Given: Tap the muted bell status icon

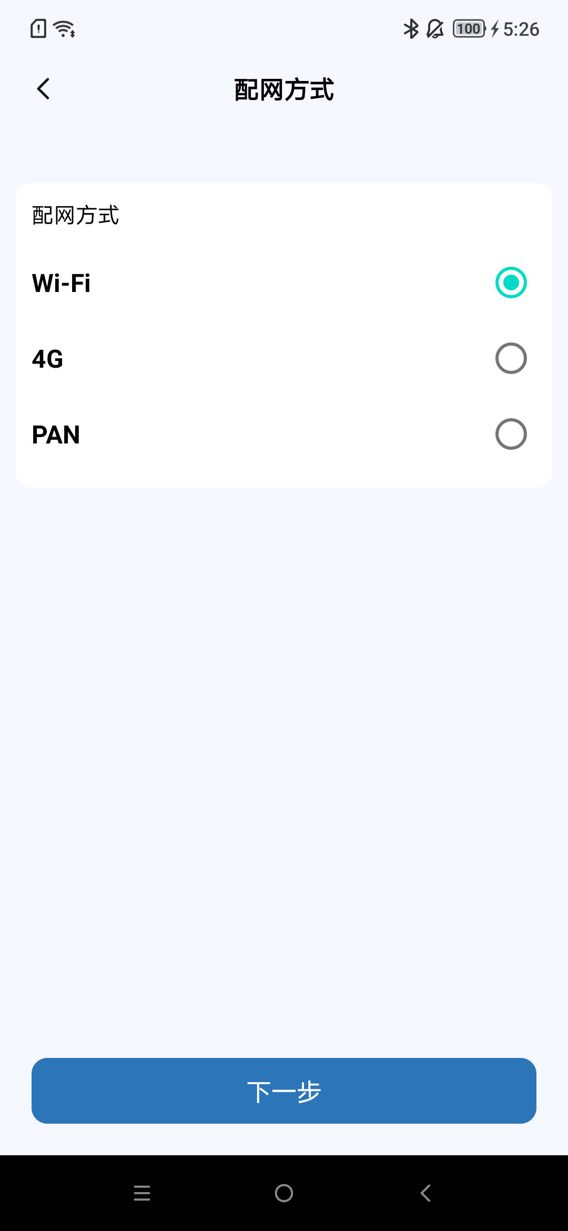Looking at the screenshot, I should (435, 29).
